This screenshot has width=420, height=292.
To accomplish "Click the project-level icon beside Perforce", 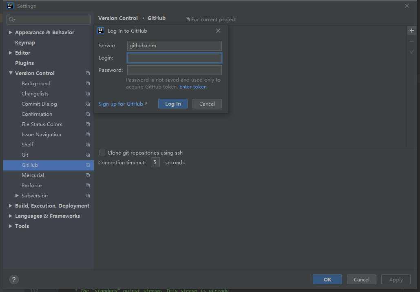I will tap(88, 186).
